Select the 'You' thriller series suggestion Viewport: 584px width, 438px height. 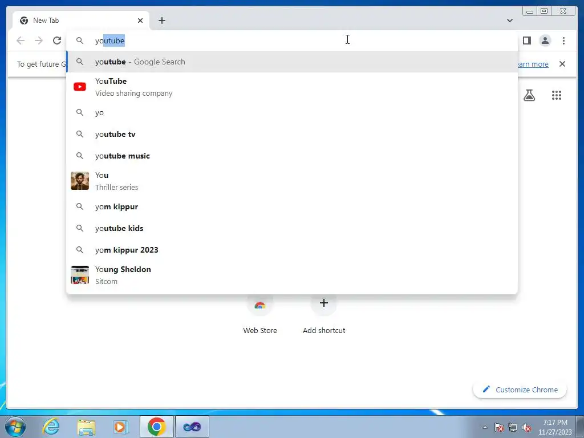tap(292, 181)
